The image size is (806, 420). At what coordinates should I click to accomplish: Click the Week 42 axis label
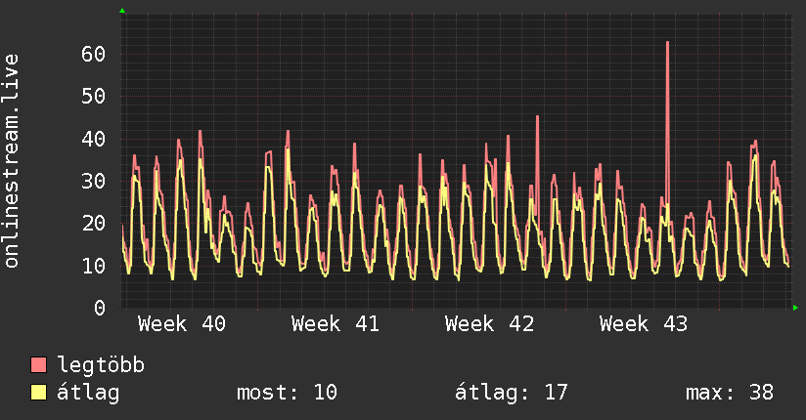[x=489, y=324]
